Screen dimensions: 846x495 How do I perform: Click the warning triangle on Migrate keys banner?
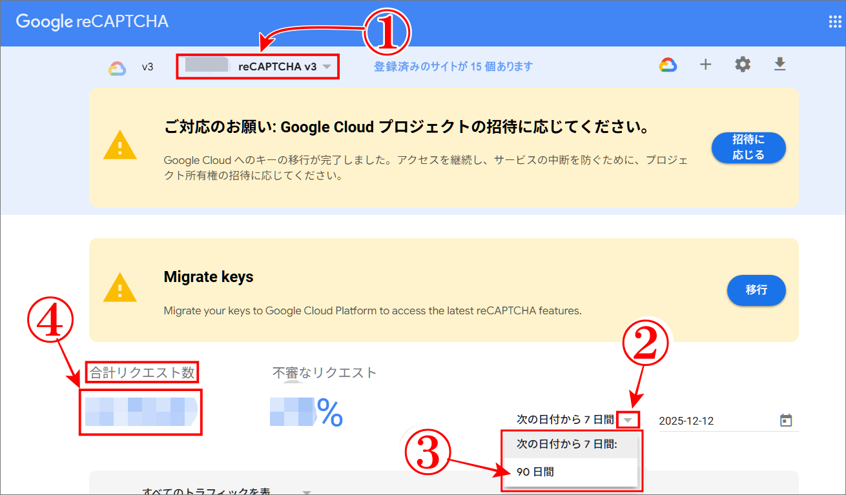point(120,290)
